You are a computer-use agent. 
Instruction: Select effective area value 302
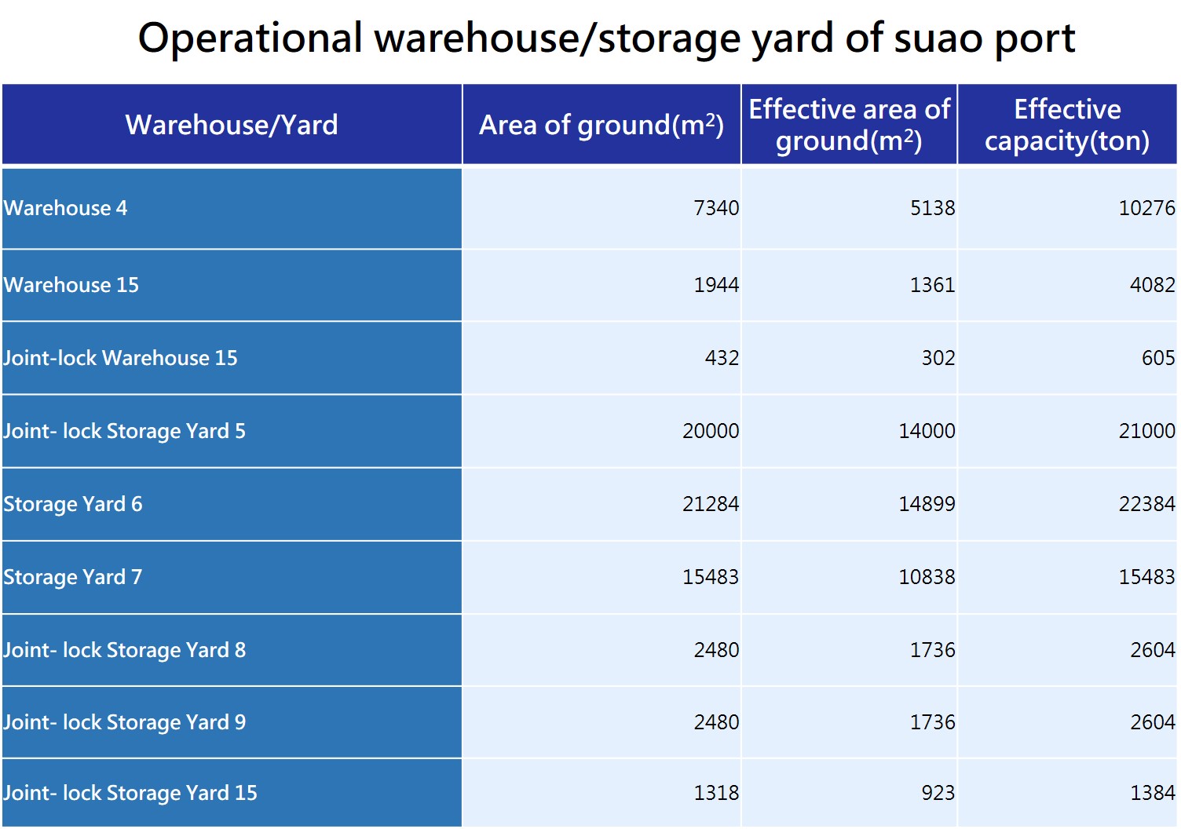938,358
